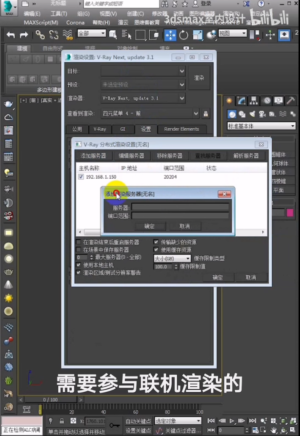
Task: Click the magenta object color swatch
Action: click(290, 212)
